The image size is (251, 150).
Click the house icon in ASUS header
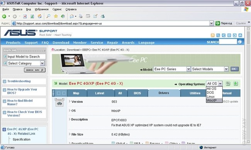[240, 35]
